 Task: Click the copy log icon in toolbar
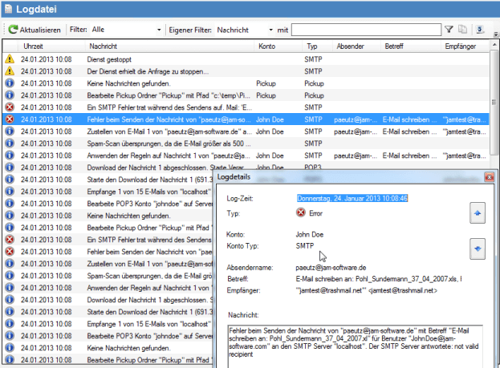463,30
